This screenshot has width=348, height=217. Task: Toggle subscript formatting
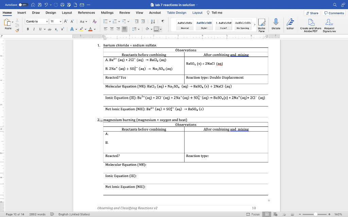[x=56, y=29]
